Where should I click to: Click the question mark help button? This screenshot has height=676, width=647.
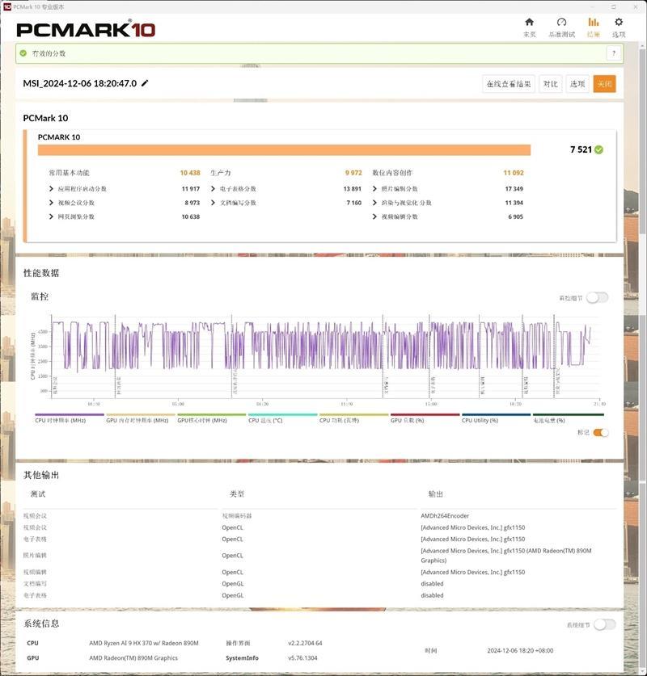coord(613,53)
